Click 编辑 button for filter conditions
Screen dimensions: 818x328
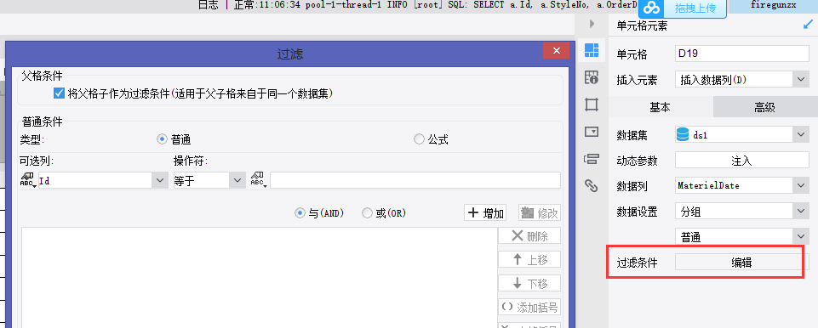tap(742, 263)
